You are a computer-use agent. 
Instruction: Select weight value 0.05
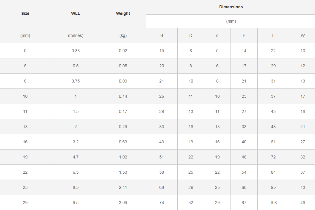tap(123, 66)
